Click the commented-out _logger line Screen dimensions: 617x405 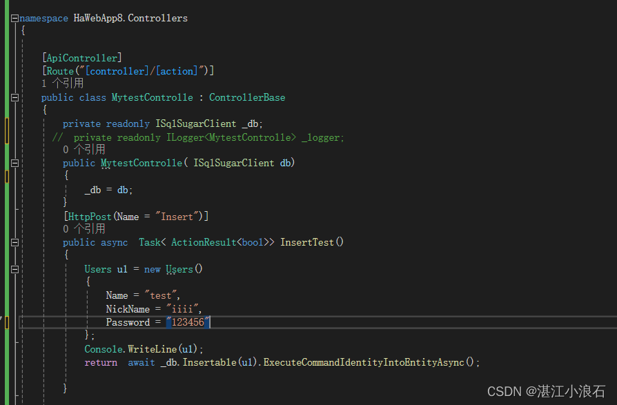click(198, 137)
